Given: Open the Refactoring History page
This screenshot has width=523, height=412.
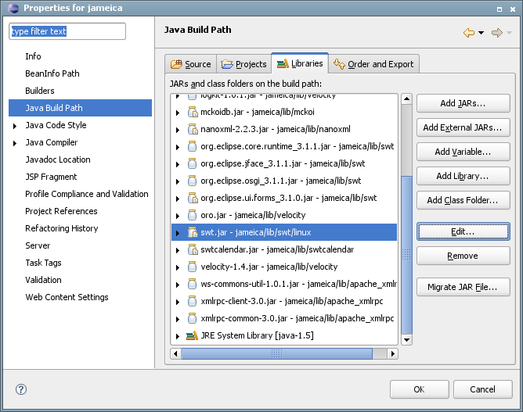Looking at the screenshot, I should pos(62,228).
